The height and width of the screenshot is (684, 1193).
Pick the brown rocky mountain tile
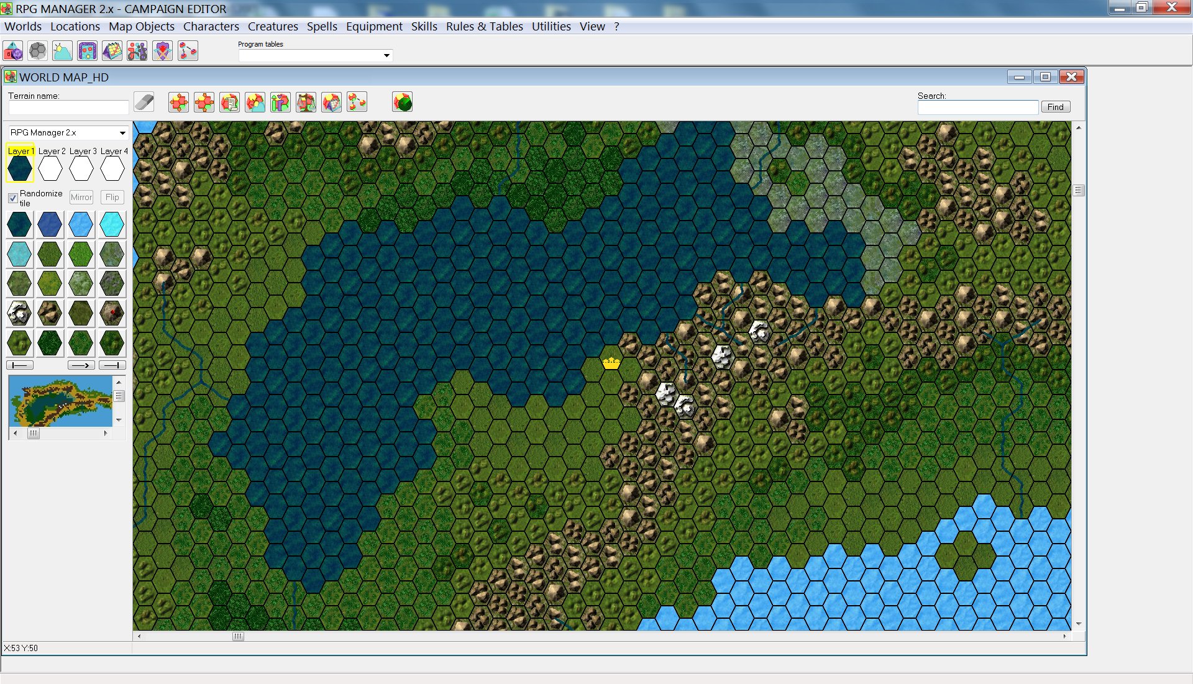[x=50, y=313]
